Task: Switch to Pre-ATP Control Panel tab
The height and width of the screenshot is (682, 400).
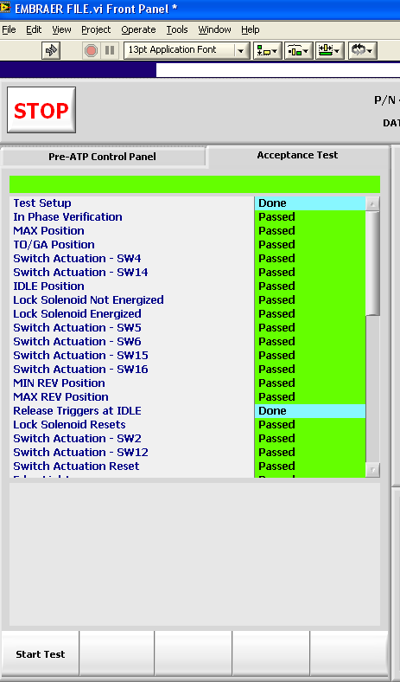Action: point(103,157)
